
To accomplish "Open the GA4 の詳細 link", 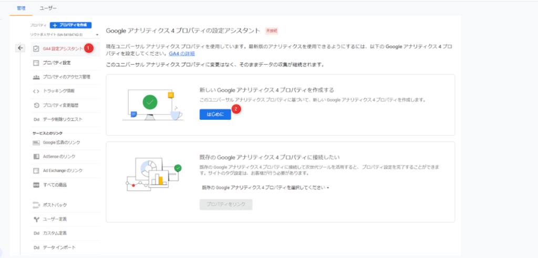I will coord(182,54).
